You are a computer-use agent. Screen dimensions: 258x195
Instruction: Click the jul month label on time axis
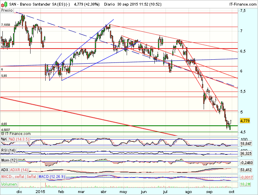click(x=165, y=192)
